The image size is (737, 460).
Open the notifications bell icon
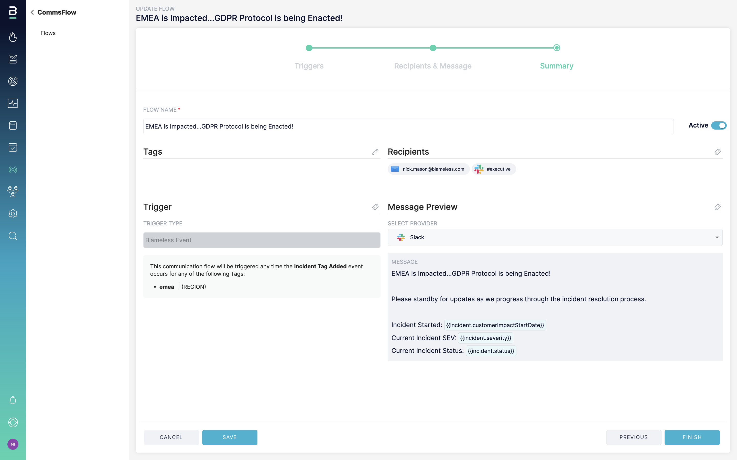coord(13,400)
